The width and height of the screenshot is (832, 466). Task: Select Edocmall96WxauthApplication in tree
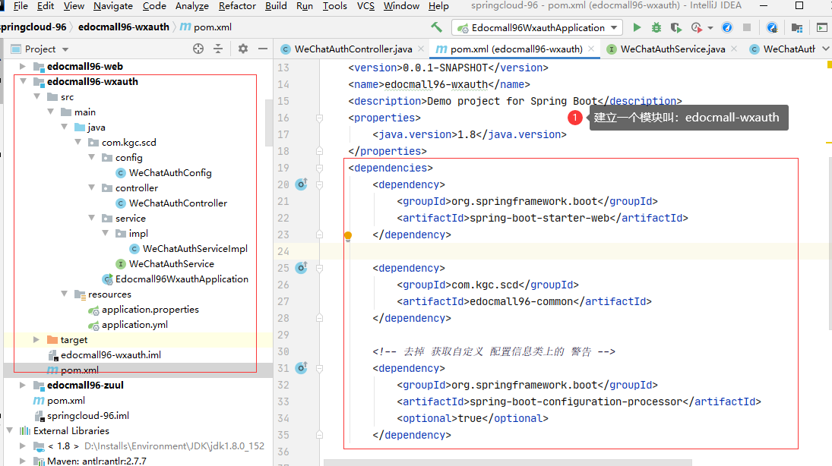pyautogui.click(x=182, y=279)
